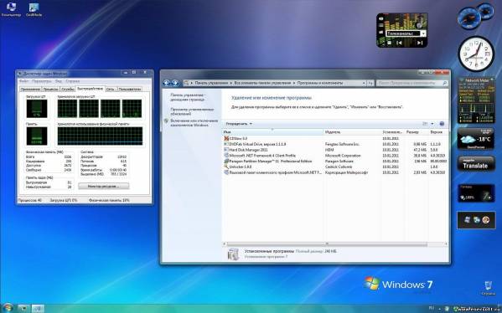Select Hard Disk Manager 2011 row

click(x=335, y=150)
